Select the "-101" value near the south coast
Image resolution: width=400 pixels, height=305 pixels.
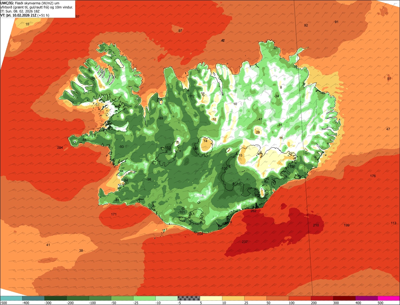pyautogui.click(x=182, y=212)
